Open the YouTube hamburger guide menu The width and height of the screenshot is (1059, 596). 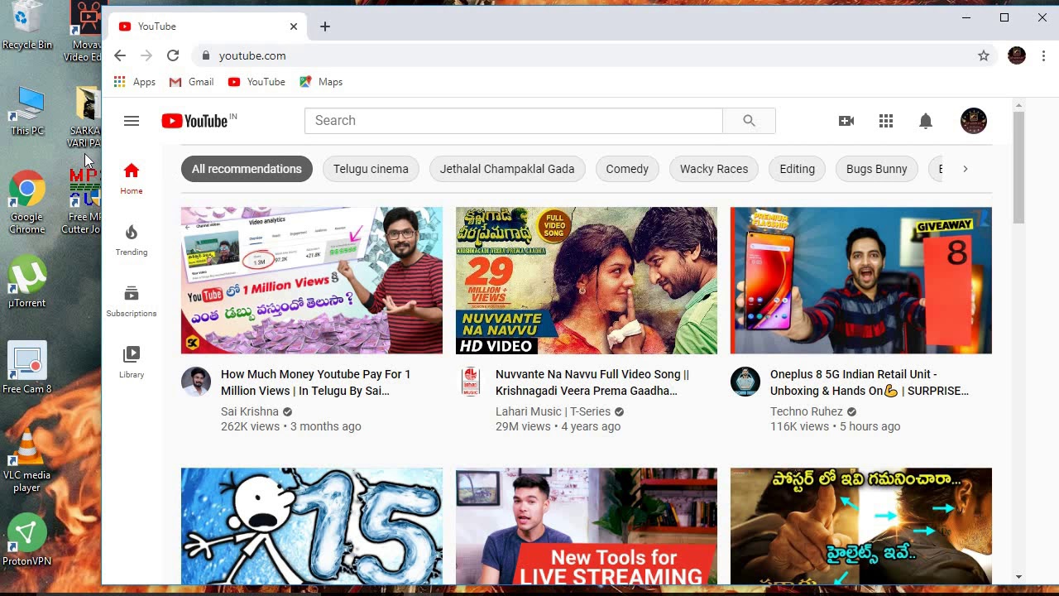click(x=132, y=121)
